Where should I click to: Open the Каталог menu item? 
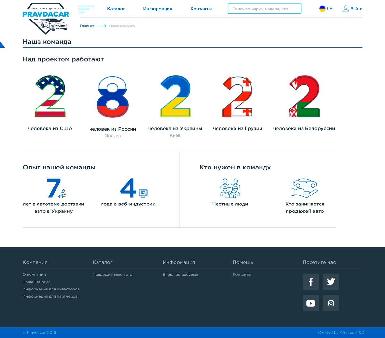pyautogui.click(x=116, y=9)
